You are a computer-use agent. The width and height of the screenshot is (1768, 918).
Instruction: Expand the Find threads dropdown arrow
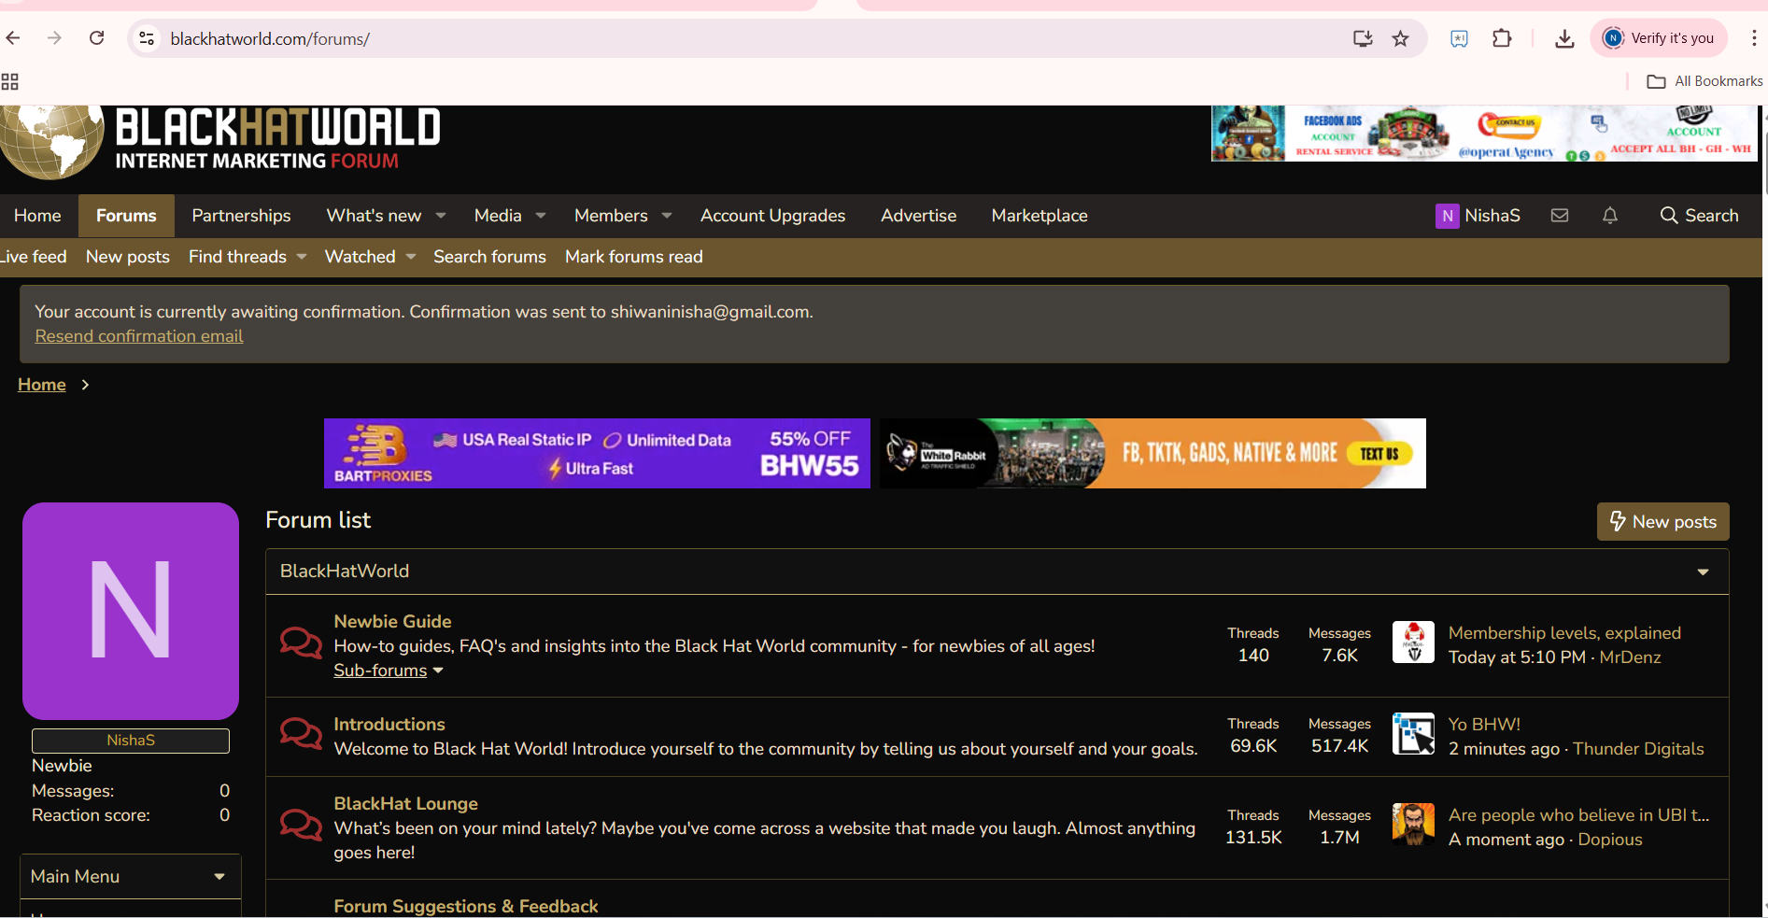pyautogui.click(x=302, y=257)
